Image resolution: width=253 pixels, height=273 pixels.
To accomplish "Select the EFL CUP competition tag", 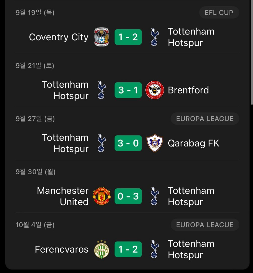I will (219, 13).
